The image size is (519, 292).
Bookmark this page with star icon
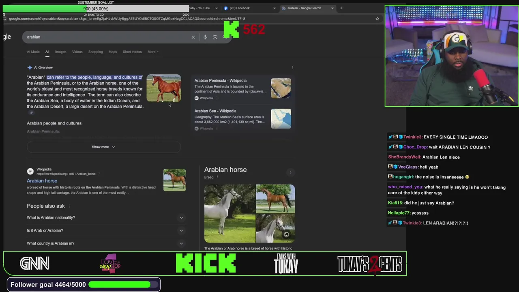click(x=377, y=19)
